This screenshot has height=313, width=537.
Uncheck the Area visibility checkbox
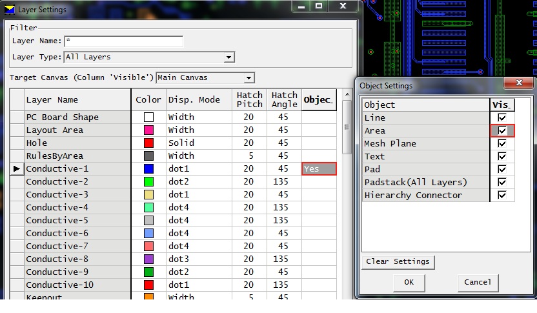(x=502, y=131)
